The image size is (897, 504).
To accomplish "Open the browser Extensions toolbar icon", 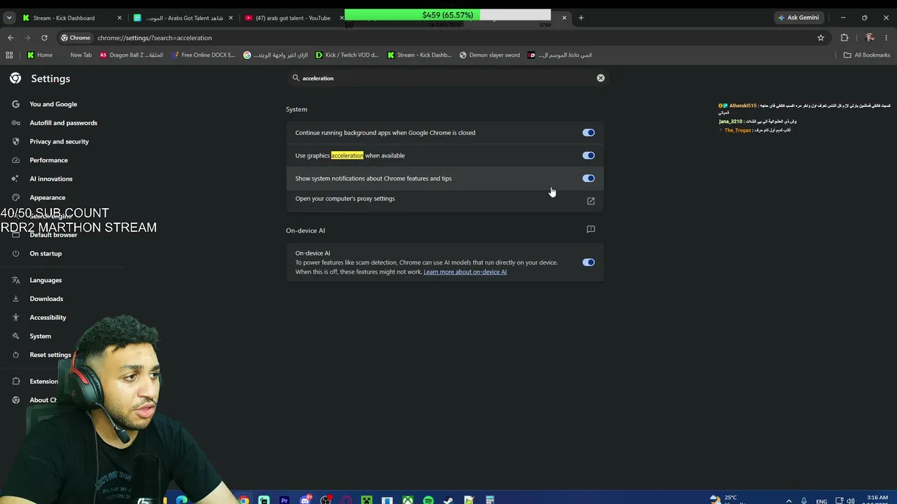I will (844, 38).
